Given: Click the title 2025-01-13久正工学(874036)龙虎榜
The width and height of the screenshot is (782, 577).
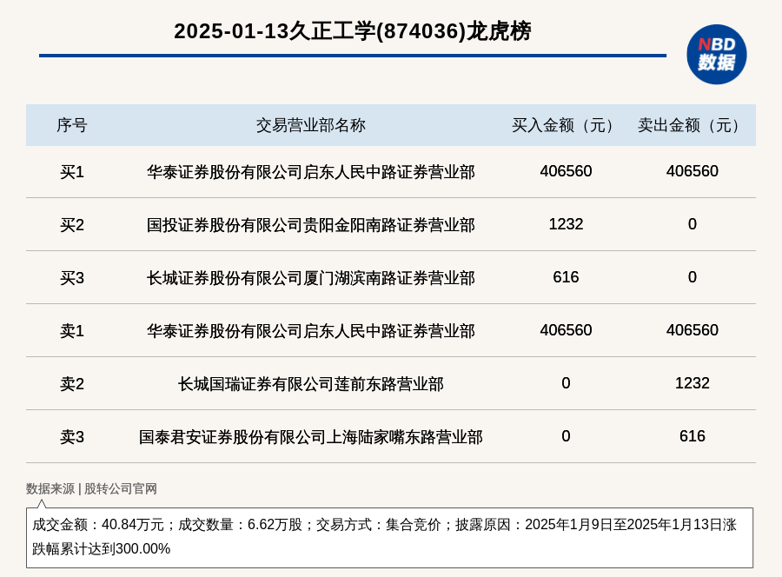Looking at the screenshot, I should [353, 31].
